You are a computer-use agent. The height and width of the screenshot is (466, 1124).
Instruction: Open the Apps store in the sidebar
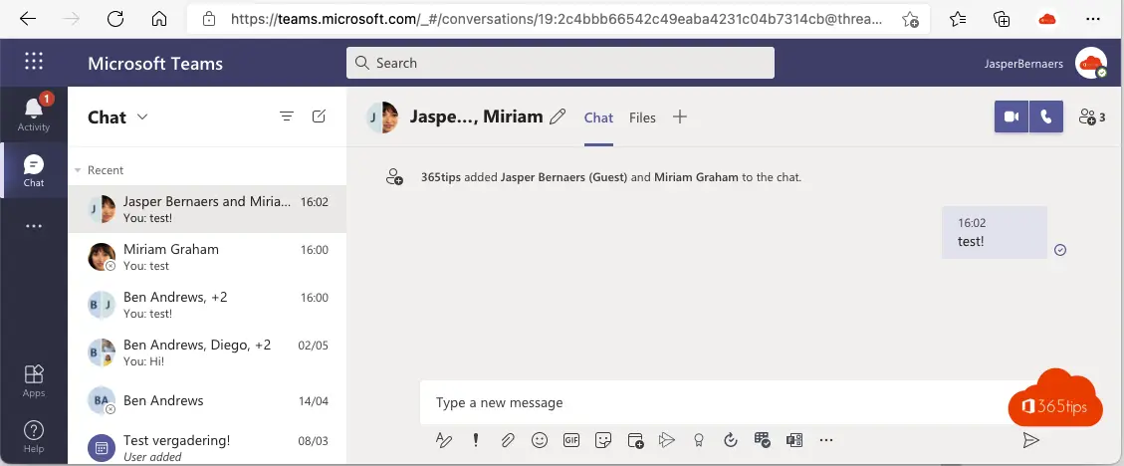click(34, 381)
